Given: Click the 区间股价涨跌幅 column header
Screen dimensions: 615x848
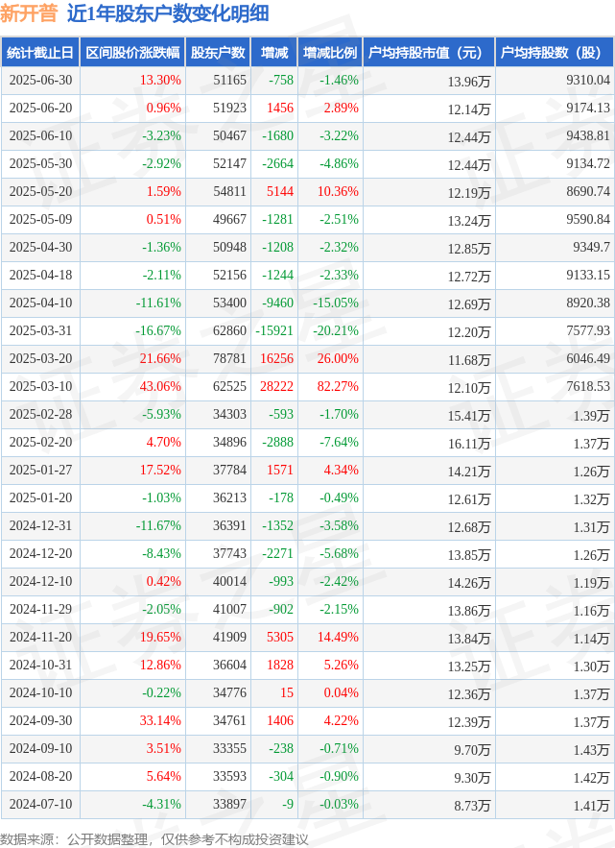Looking at the screenshot, I should (132, 53).
